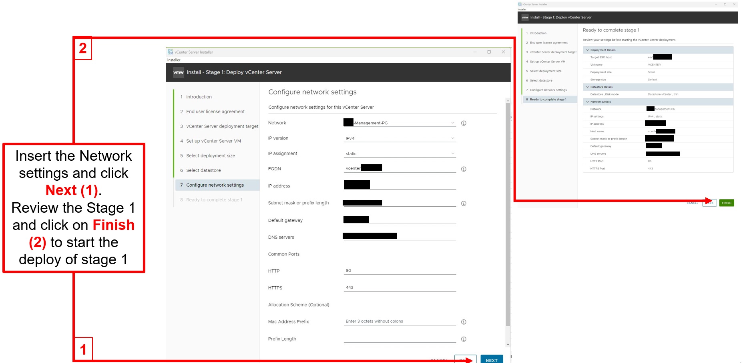Click Allocation Scheme (Optional) label
Viewport: 743px width, 363px height.
point(299,305)
